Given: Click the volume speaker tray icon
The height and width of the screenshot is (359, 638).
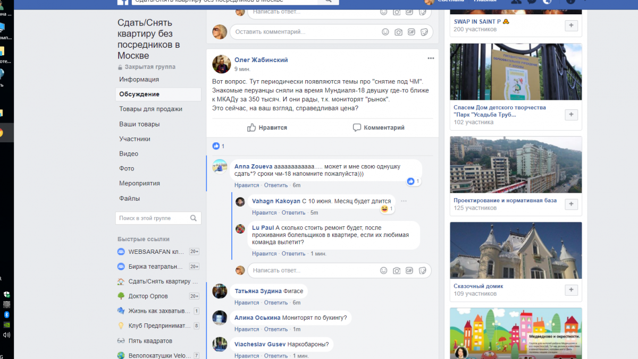Looking at the screenshot, I should click(x=6, y=335).
